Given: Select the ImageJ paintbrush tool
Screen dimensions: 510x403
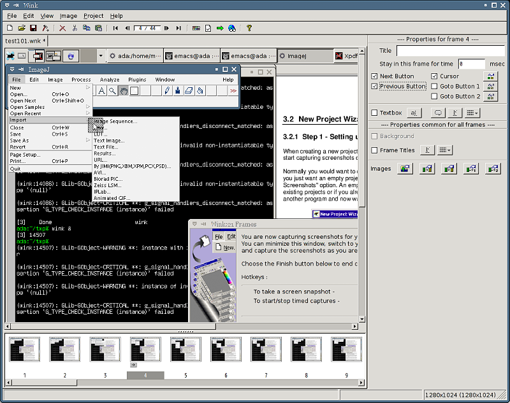Looking at the screenshot, I should point(177,90).
